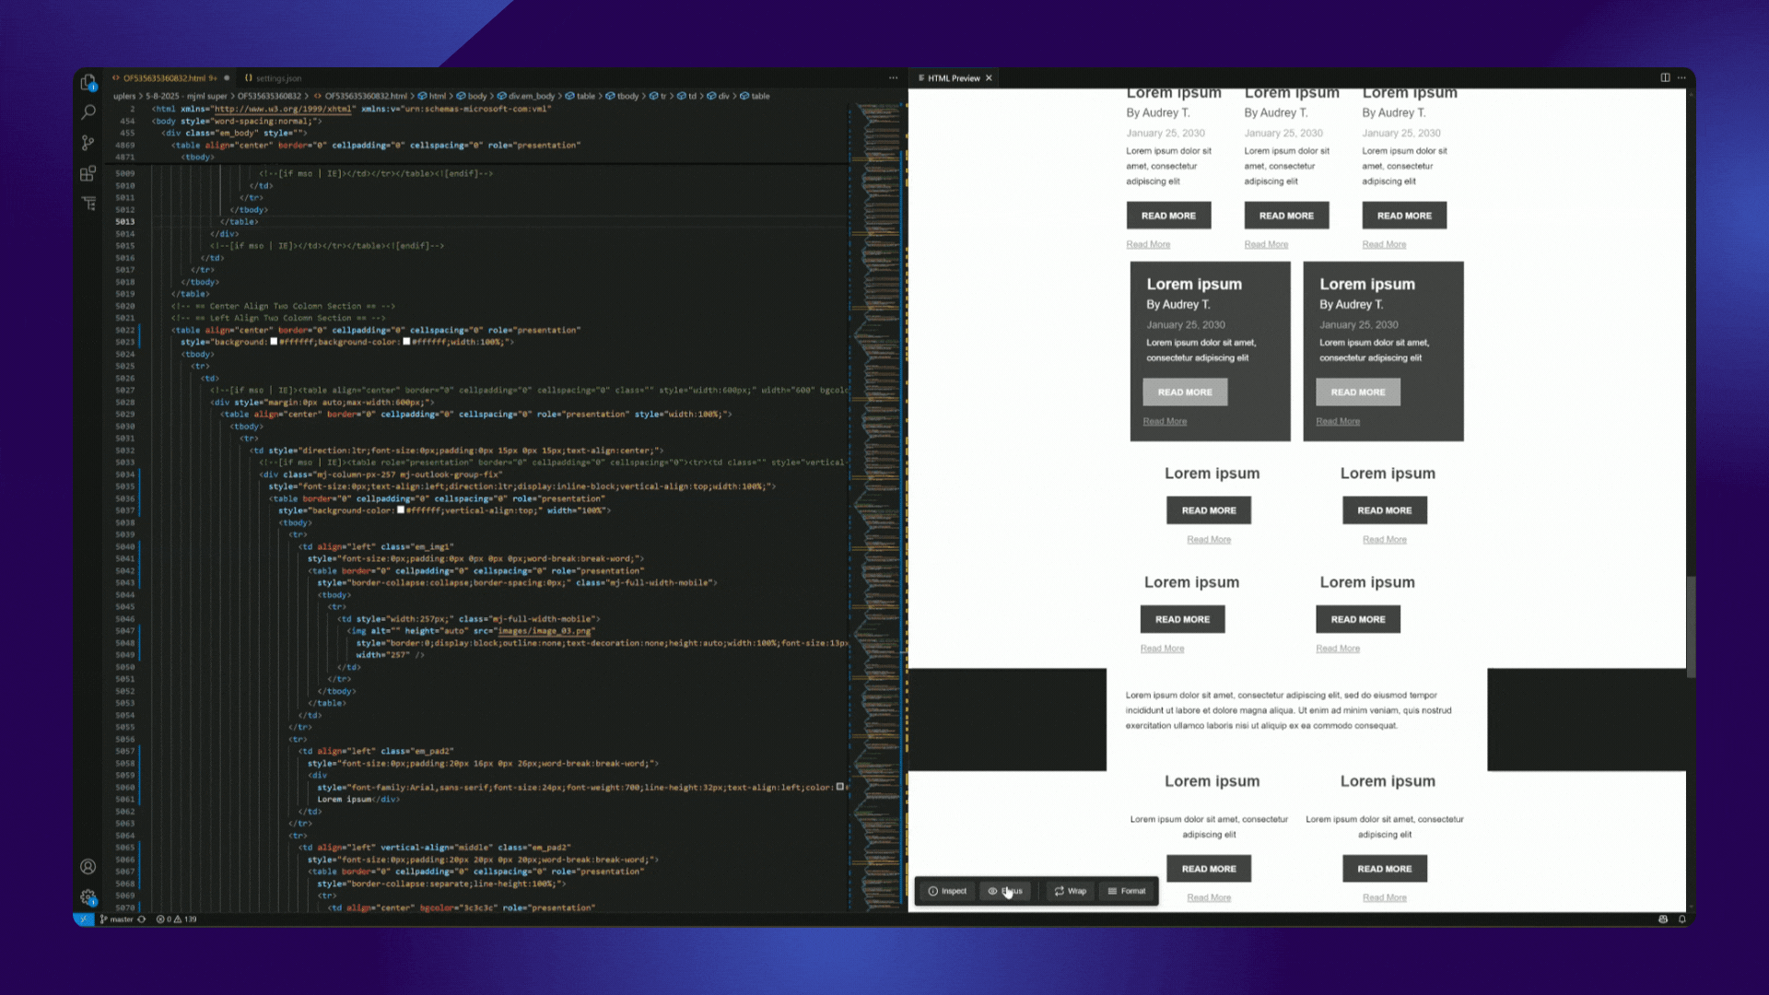Click a READ MORE button in the preview

[x=1168, y=215]
